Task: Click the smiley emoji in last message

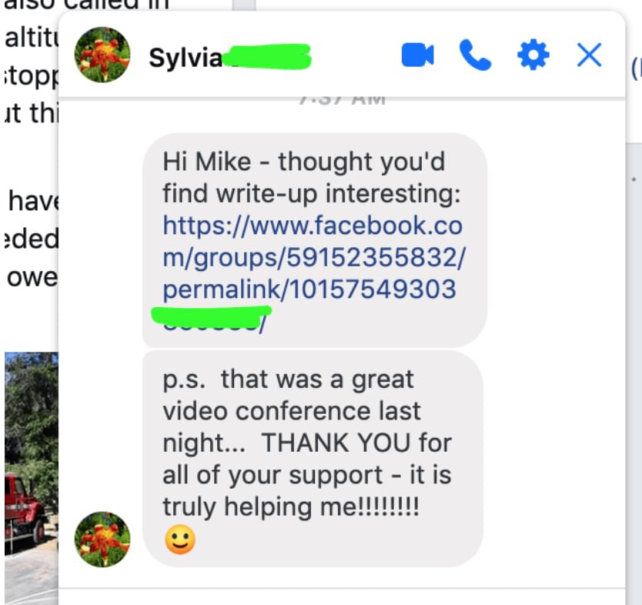Action: point(180,539)
